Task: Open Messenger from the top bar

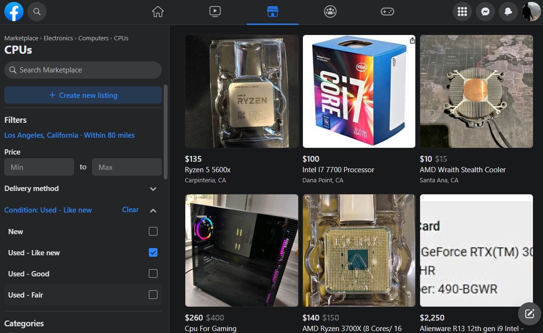Action: [x=485, y=12]
